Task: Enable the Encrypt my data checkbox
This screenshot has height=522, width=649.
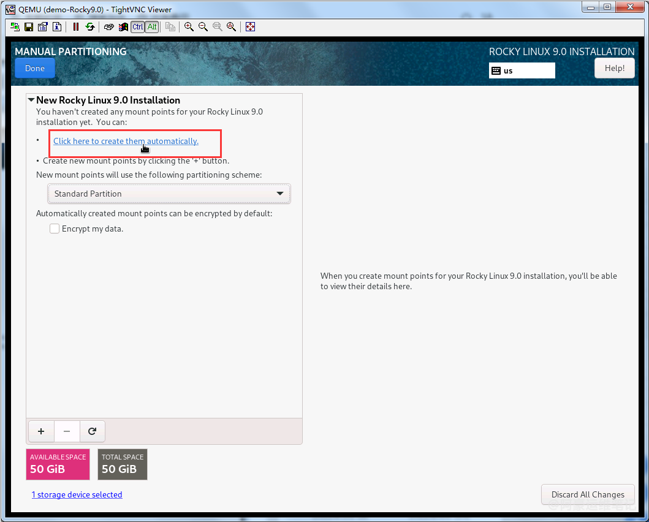Action: tap(55, 229)
